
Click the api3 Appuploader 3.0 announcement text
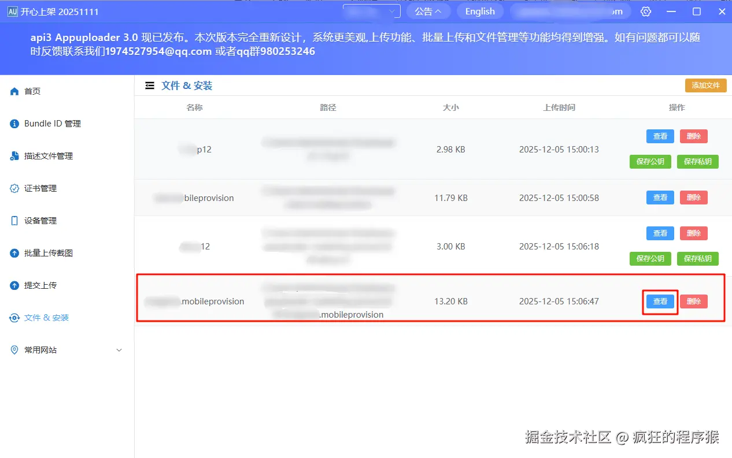tap(365, 44)
